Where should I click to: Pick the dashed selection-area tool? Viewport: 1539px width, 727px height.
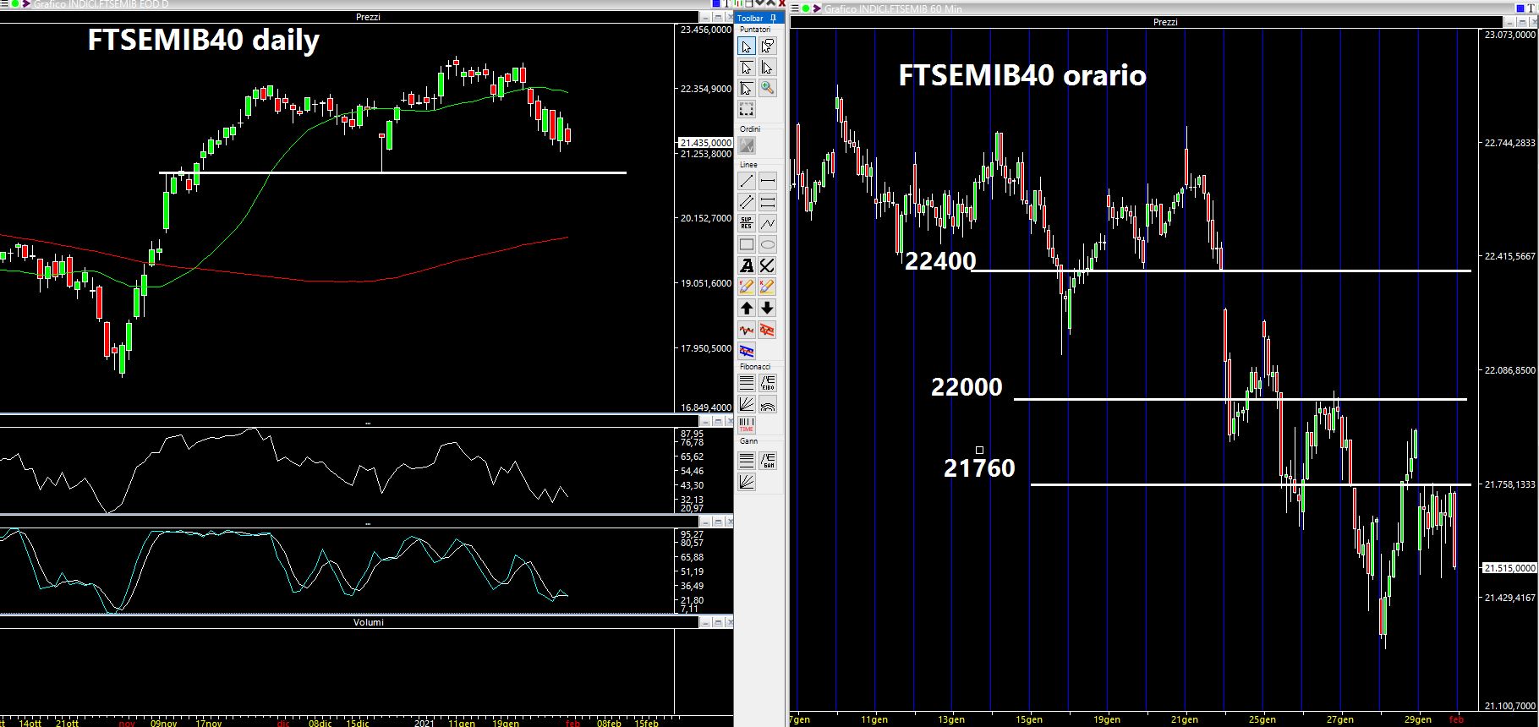coord(746,109)
